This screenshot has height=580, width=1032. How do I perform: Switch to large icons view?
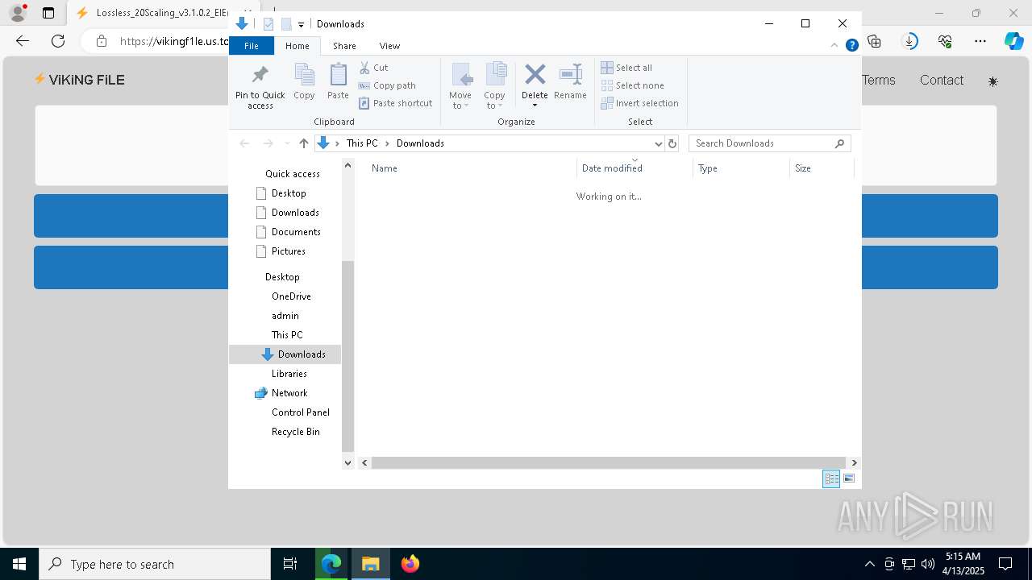pos(849,478)
